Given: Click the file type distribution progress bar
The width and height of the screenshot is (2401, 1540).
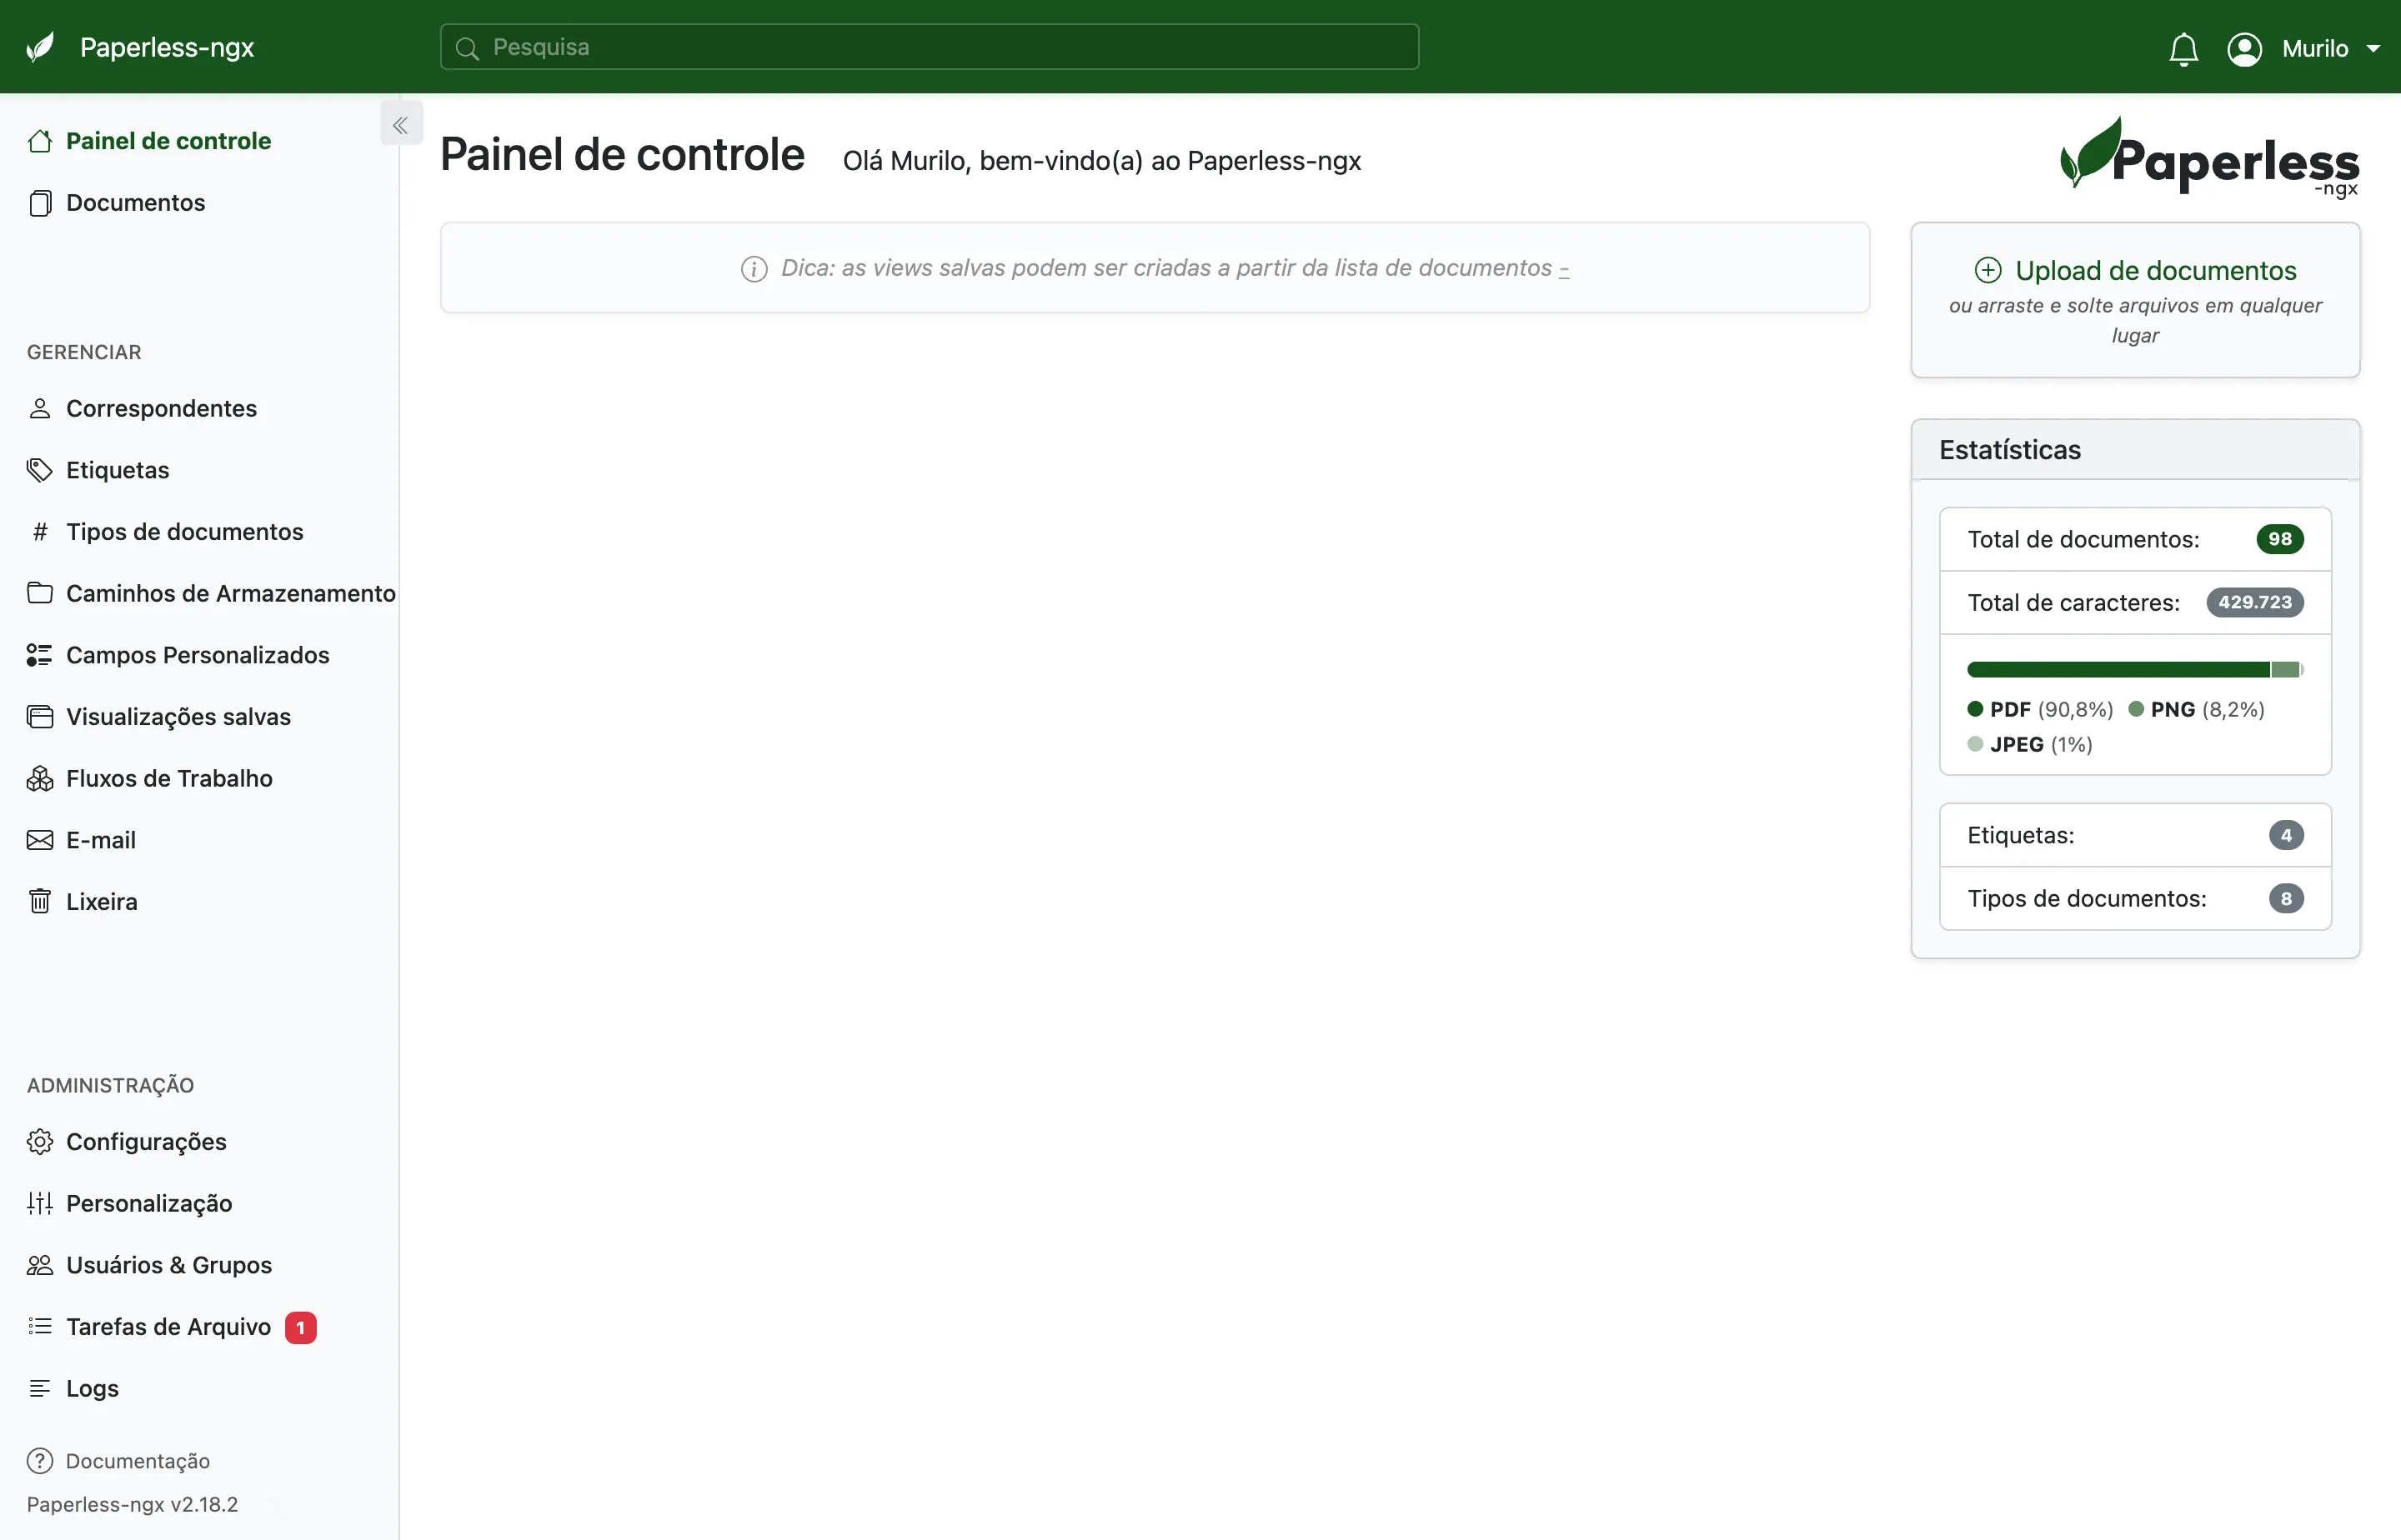Looking at the screenshot, I should click(2135, 669).
